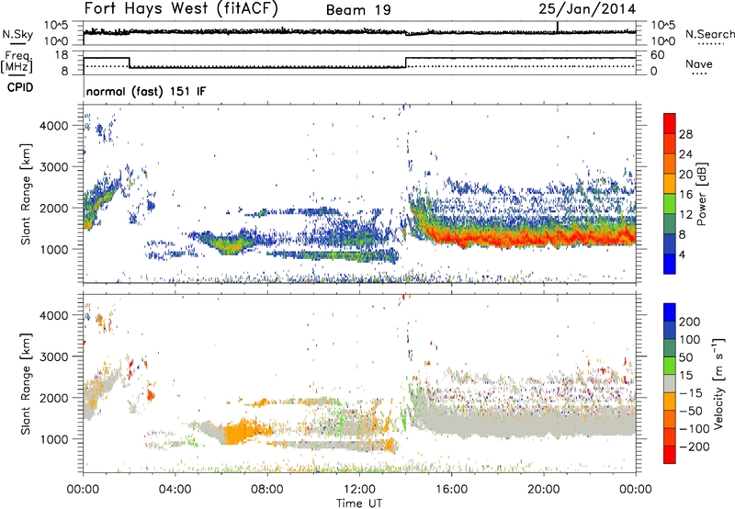
Task: Click the power colorbar value 28
Action: 685,134
